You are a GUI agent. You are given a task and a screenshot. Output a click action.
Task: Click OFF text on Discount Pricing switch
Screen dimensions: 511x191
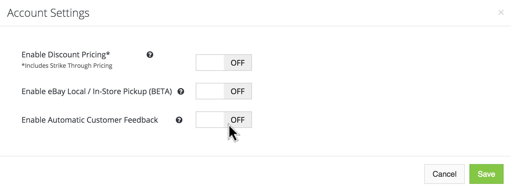238,63
